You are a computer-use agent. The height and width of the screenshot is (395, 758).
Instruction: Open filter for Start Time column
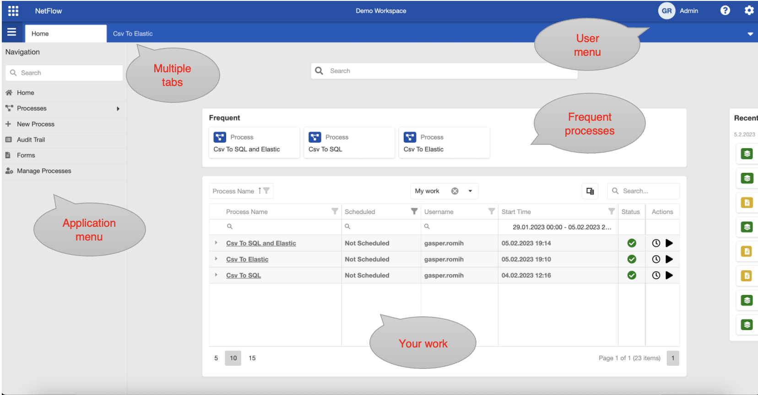[x=611, y=211]
